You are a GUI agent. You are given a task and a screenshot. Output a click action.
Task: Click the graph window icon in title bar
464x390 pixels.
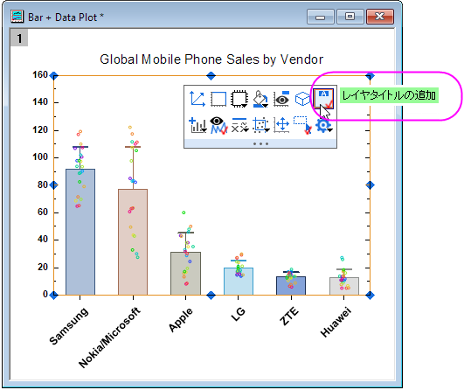pos(17,17)
